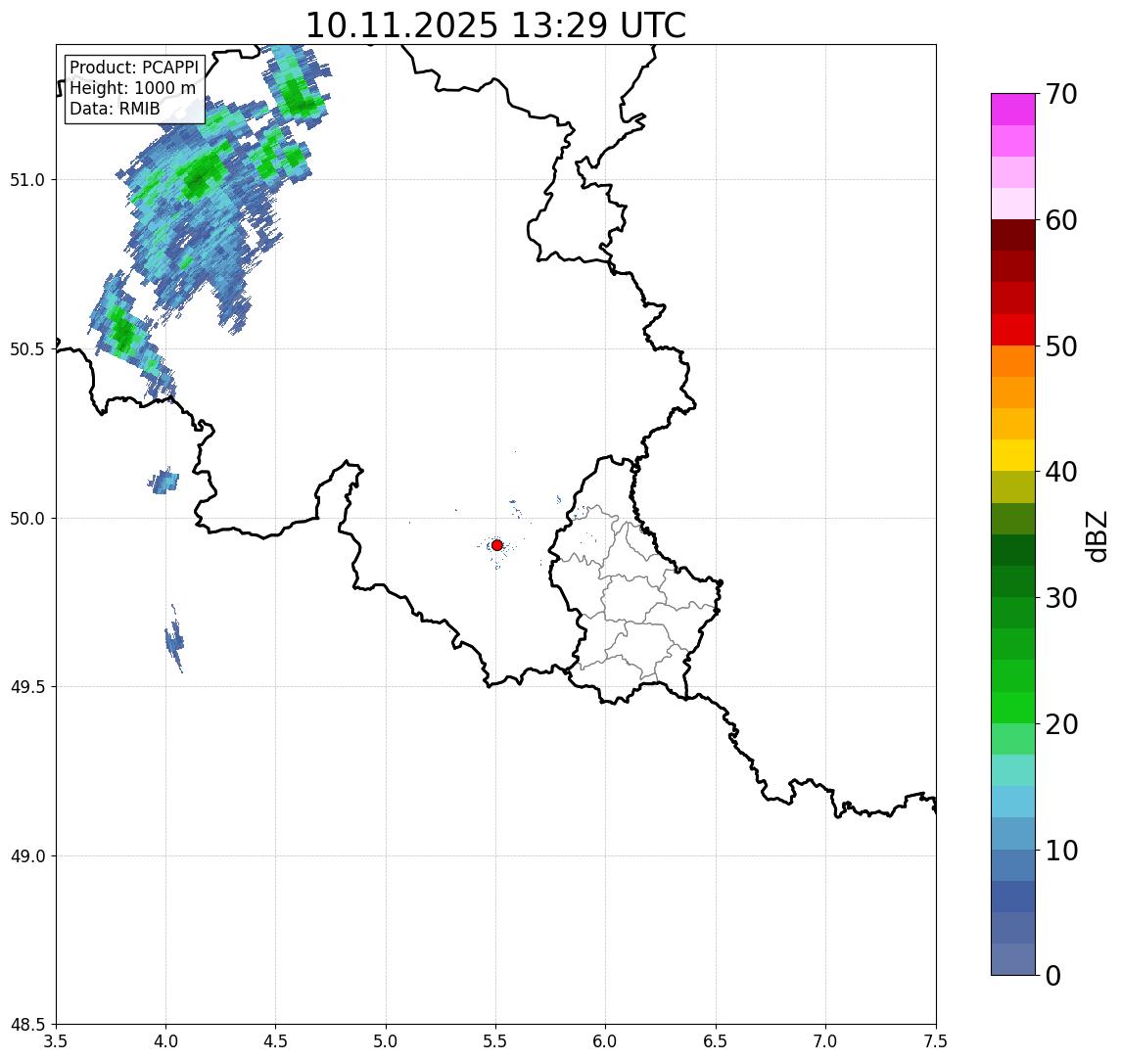The height and width of the screenshot is (1061, 1121).
Task: Select the 'Data: RMIB' label
Action: click(x=115, y=109)
